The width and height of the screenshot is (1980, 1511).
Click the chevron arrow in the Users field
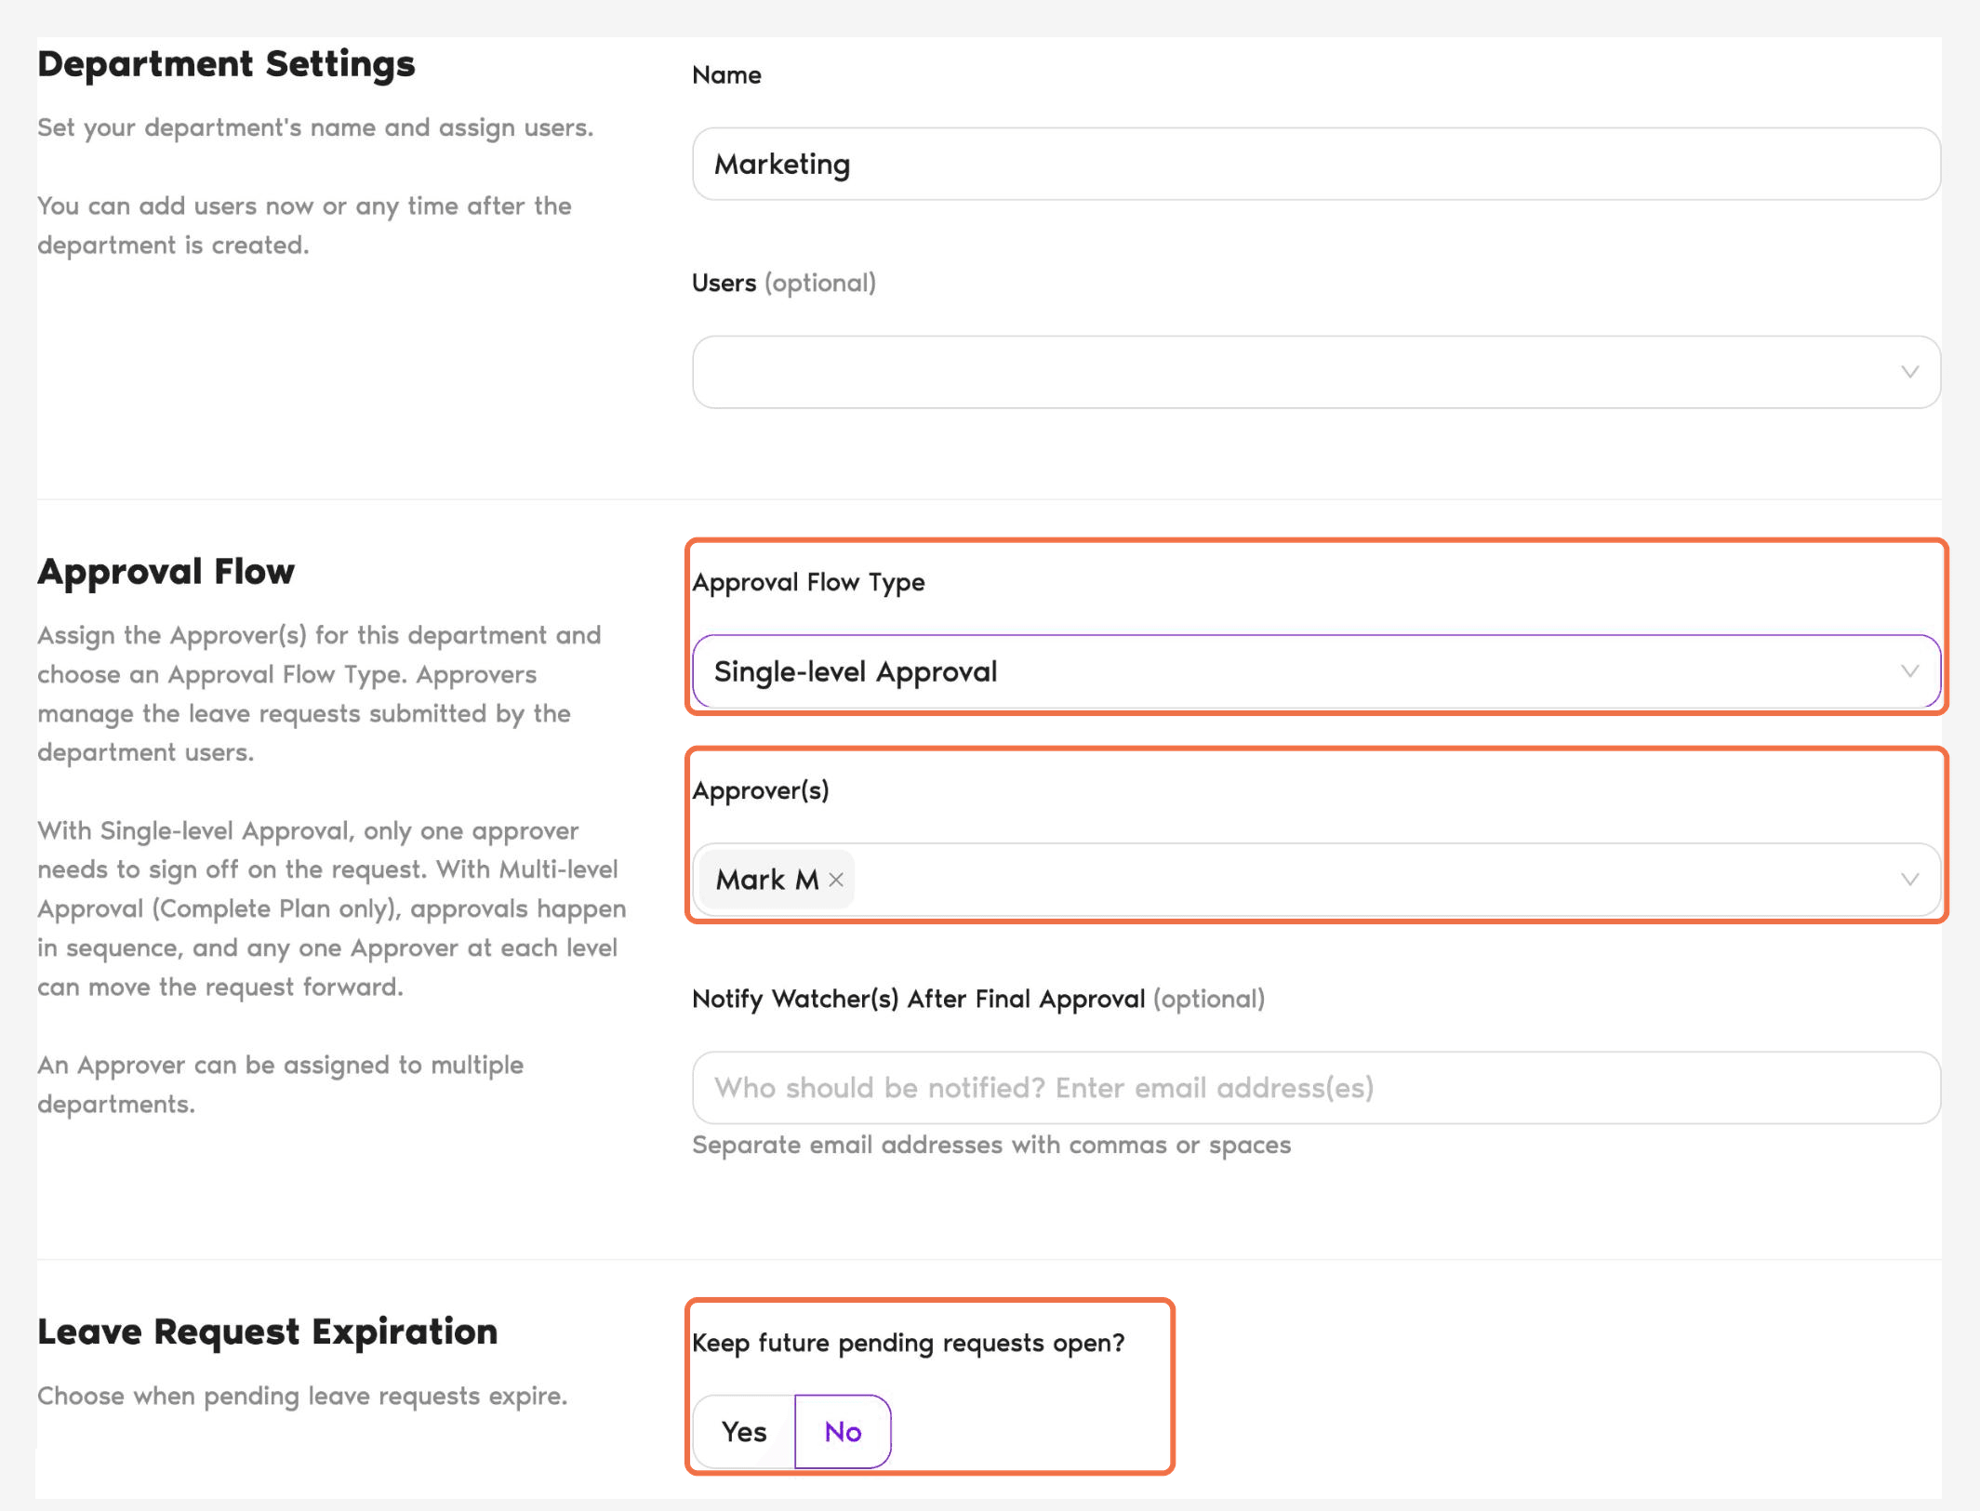1909,372
